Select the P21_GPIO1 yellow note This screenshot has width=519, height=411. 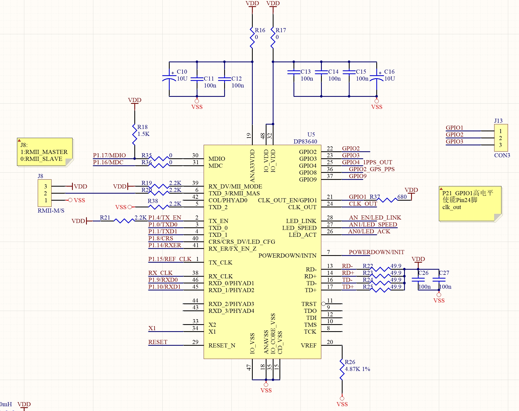click(470, 204)
